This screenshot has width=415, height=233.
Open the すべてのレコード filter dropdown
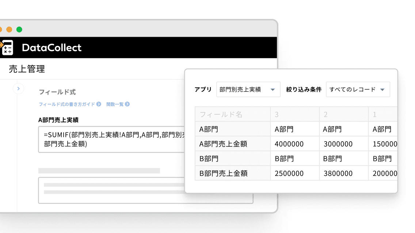pos(358,89)
